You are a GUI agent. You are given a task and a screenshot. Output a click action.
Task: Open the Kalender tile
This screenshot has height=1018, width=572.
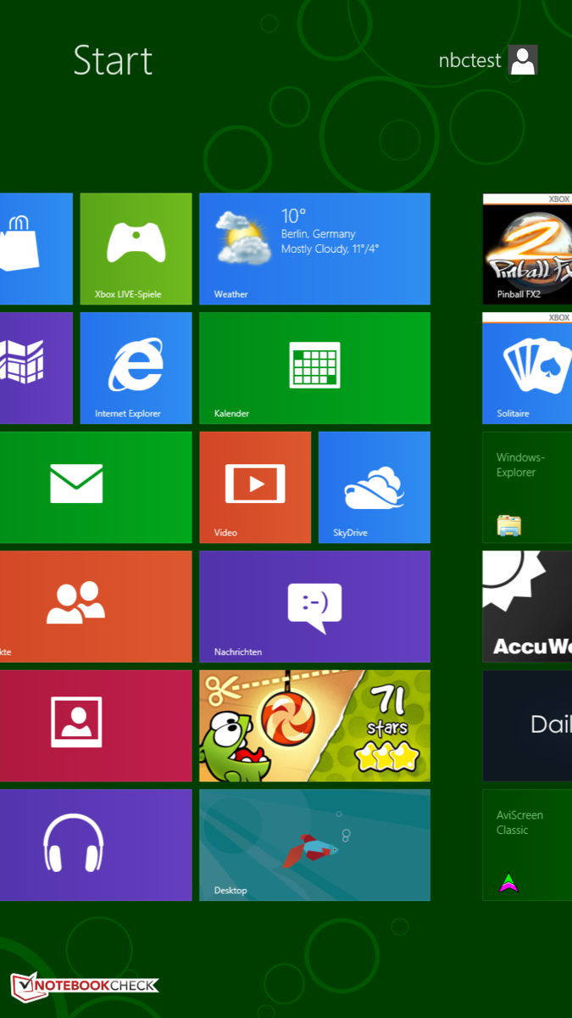pyautogui.click(x=314, y=367)
